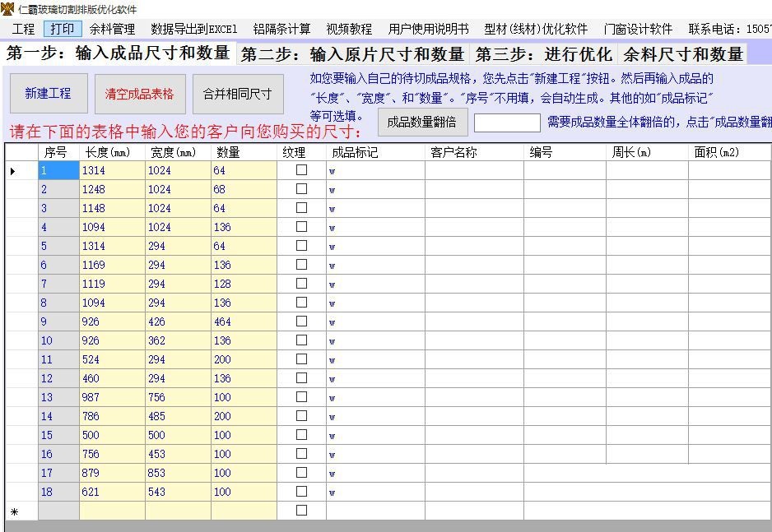Toggle 纹理 checkbox in row 4
Image resolution: width=772 pixels, height=532 pixels.
tap(301, 227)
